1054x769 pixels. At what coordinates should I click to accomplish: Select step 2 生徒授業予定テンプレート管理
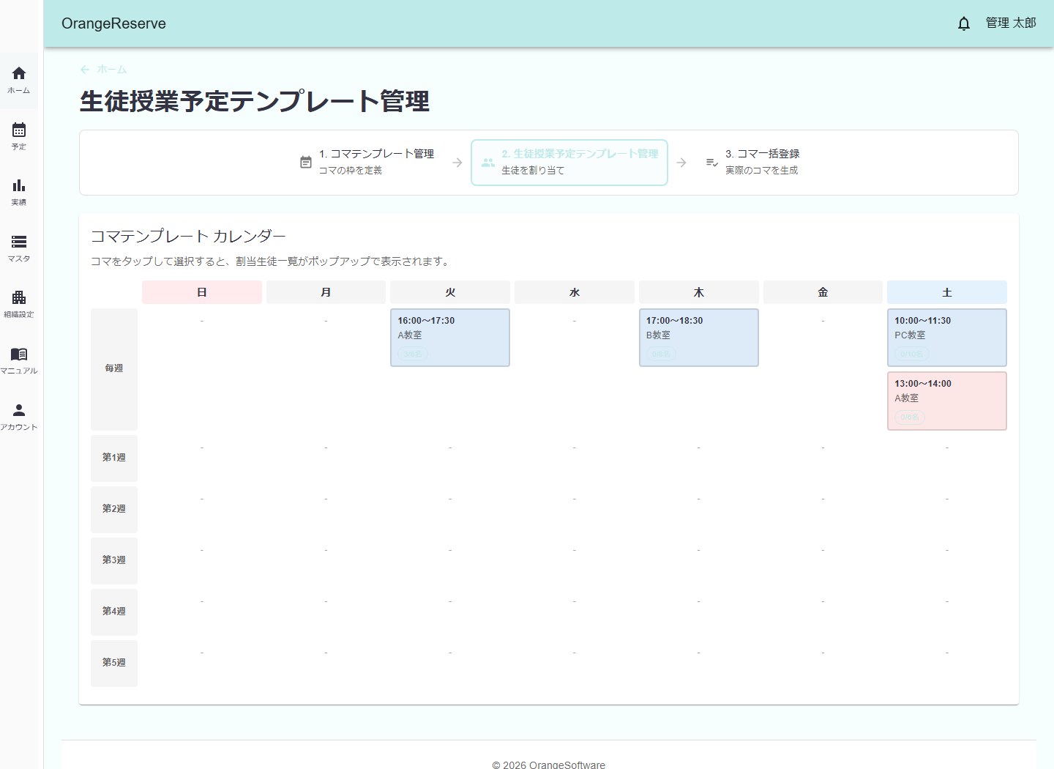click(x=569, y=162)
